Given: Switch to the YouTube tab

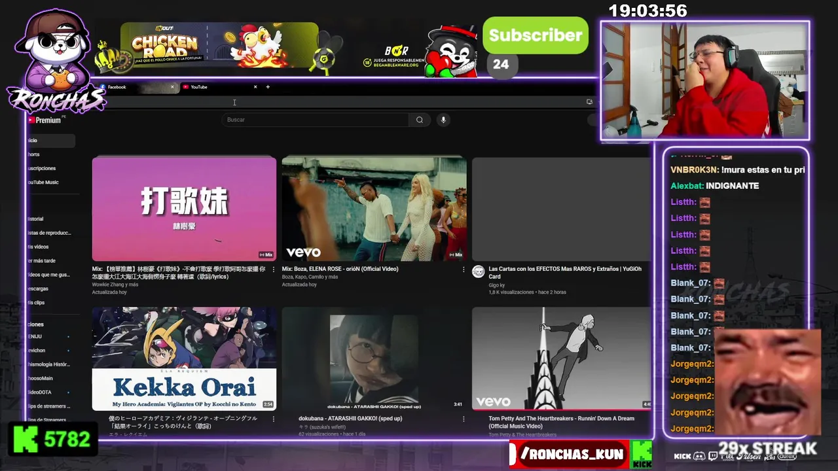Looking at the screenshot, I should [220, 87].
